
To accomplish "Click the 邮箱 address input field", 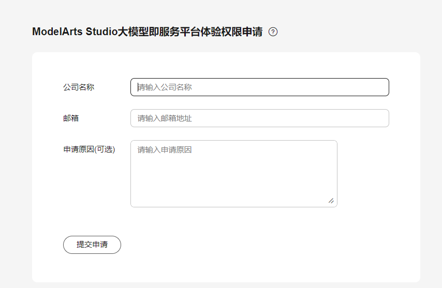I will pyautogui.click(x=259, y=118).
